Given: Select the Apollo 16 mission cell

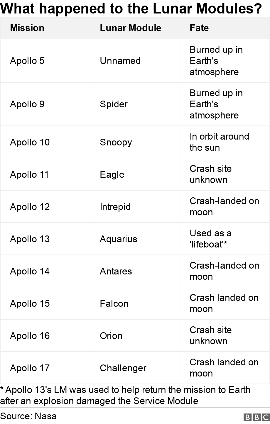Looking at the screenshot, I should 30,336.
